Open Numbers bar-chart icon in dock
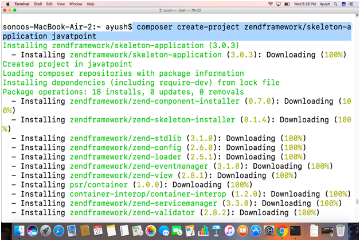Image resolution: width=360 pixels, height=241 pixels. pos(203,231)
